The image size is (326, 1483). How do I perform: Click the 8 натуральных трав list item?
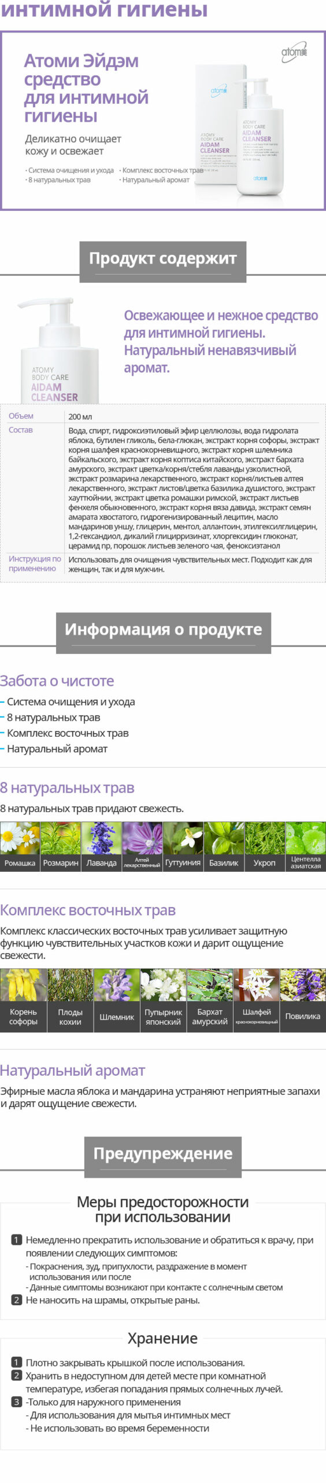[x=53, y=717]
